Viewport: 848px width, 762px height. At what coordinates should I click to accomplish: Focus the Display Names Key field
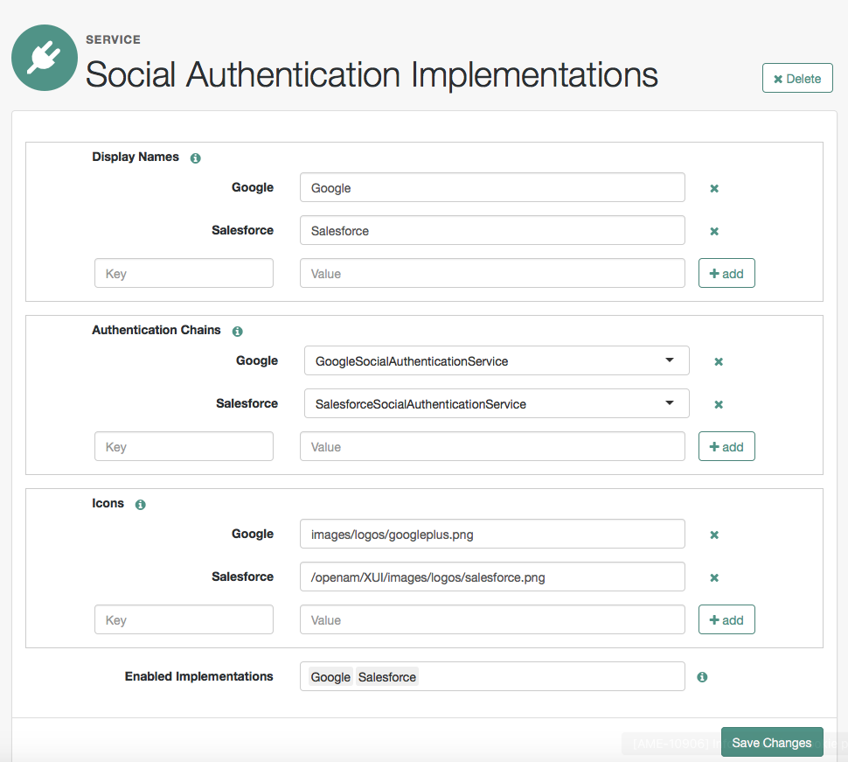(x=184, y=273)
